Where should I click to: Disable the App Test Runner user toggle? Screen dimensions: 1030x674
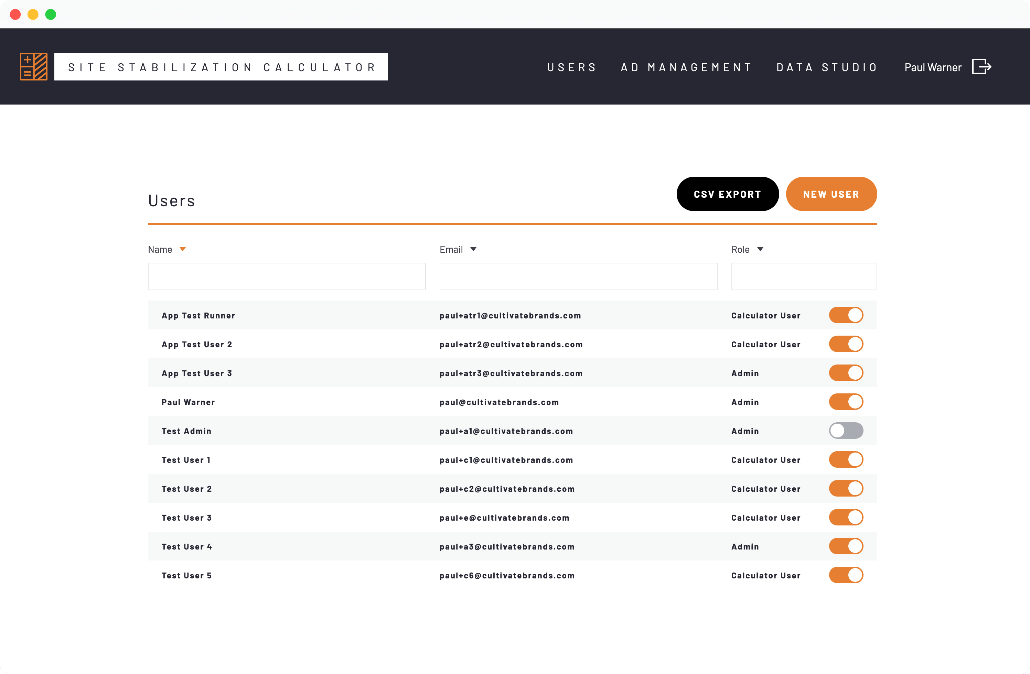click(x=846, y=315)
